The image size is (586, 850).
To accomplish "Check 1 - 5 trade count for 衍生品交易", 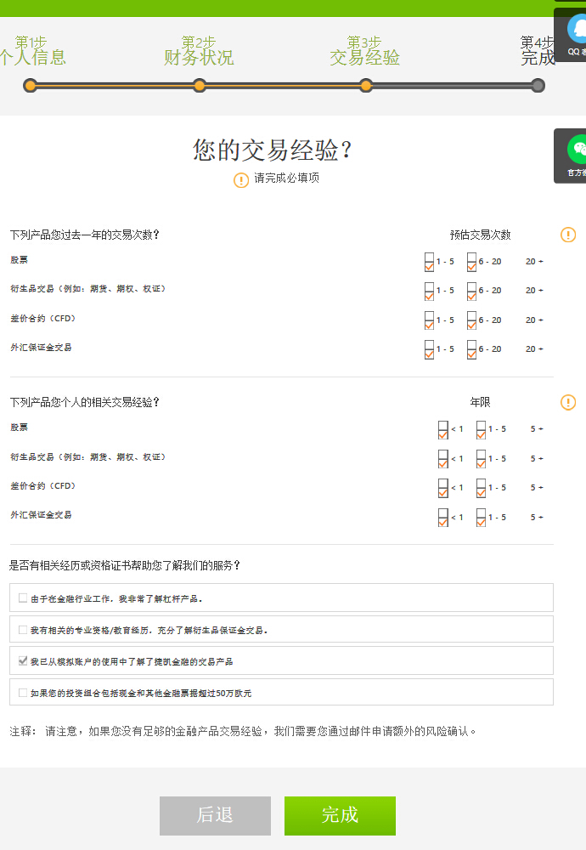I will point(430,291).
